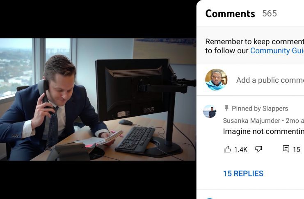Click the 2mo ago timestamp on the pinned comment

pyautogui.click(x=295, y=121)
